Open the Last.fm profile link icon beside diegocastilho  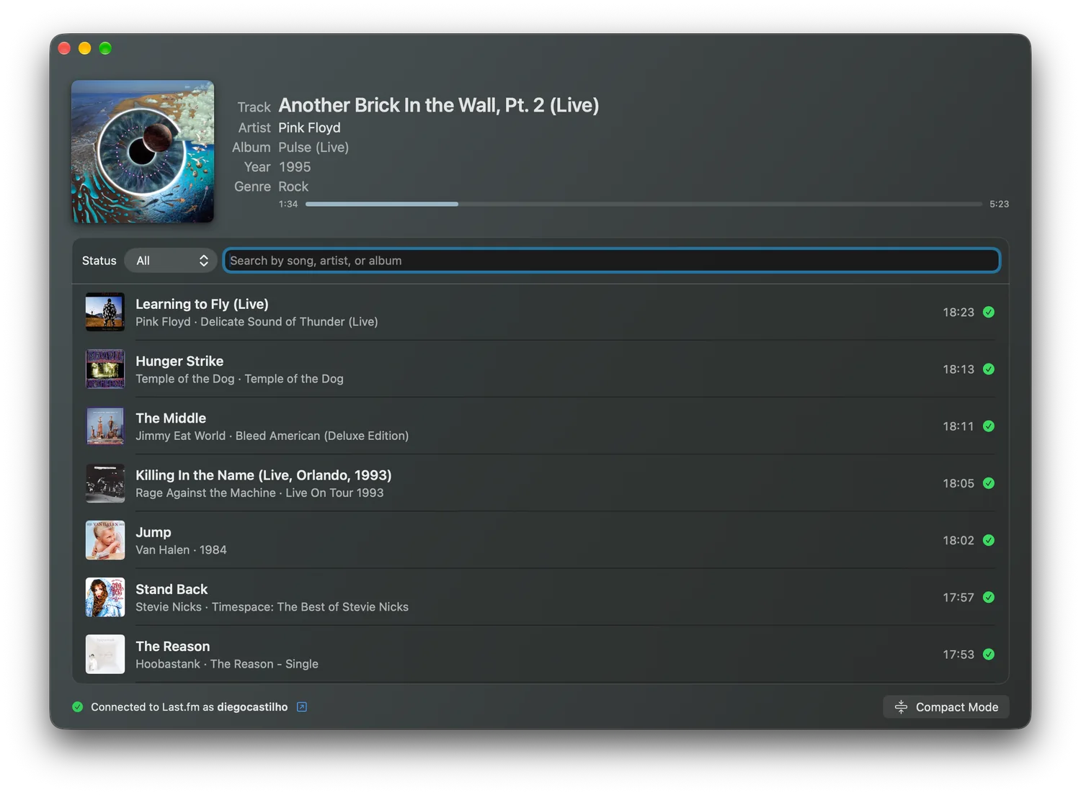click(x=302, y=707)
